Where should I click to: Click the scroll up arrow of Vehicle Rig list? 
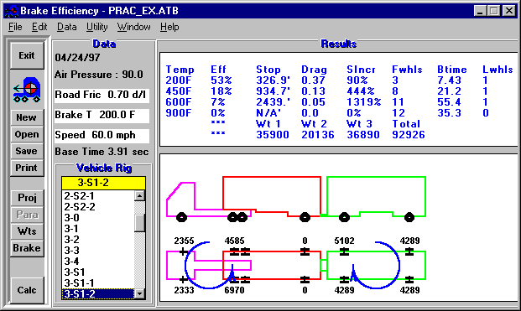click(139, 196)
